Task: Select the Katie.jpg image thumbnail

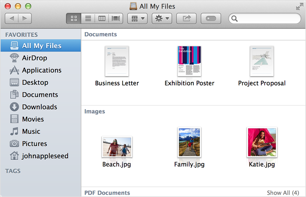Action: click(262, 142)
